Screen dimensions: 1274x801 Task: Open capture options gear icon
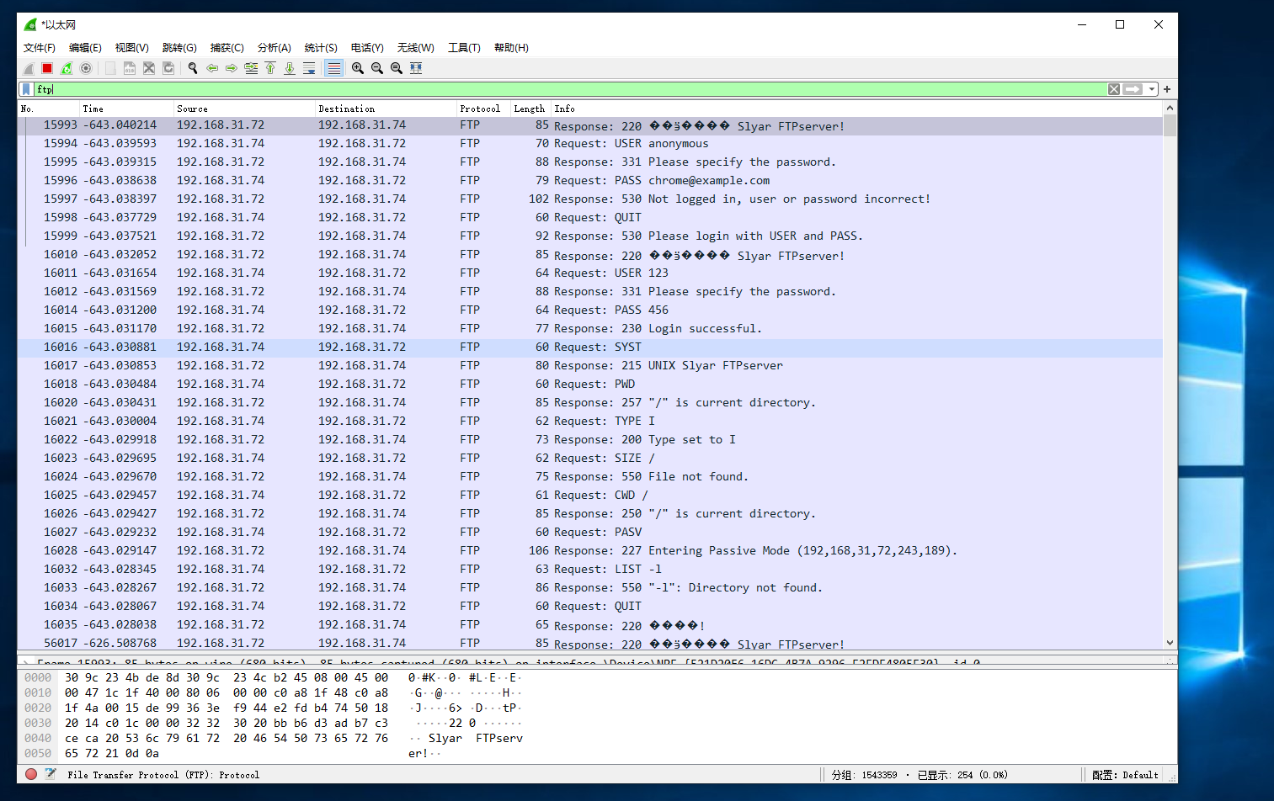[86, 68]
